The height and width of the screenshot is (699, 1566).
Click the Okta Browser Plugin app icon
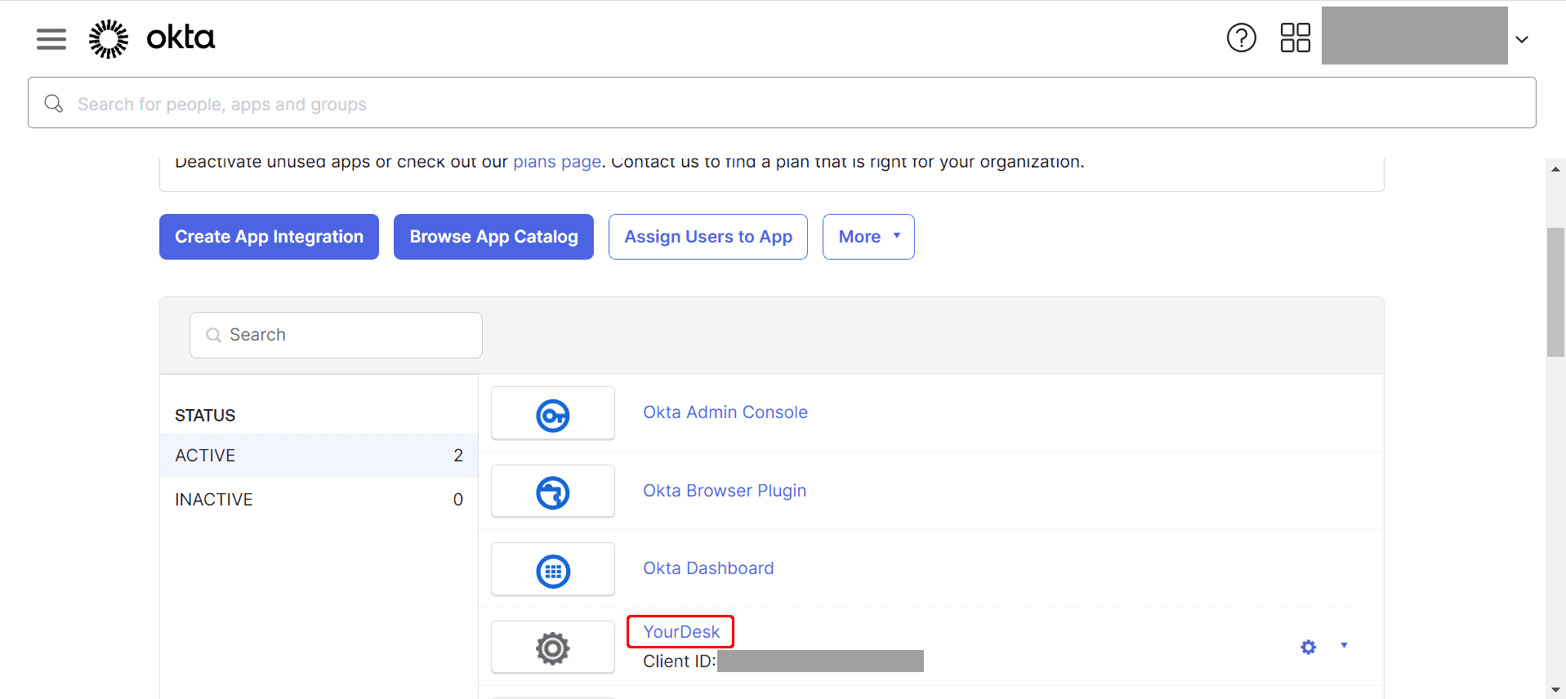click(553, 492)
